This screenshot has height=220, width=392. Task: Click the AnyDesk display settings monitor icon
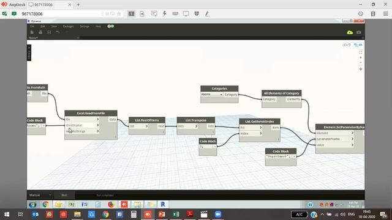[186, 13]
